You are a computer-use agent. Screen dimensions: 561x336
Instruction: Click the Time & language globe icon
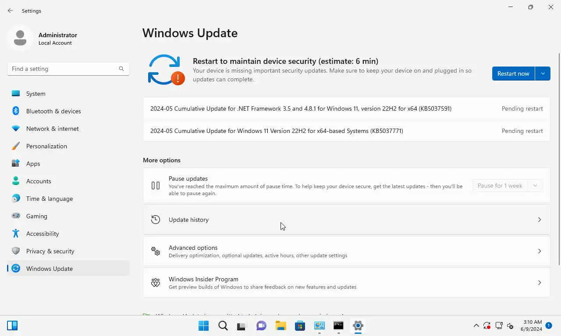[16, 199]
